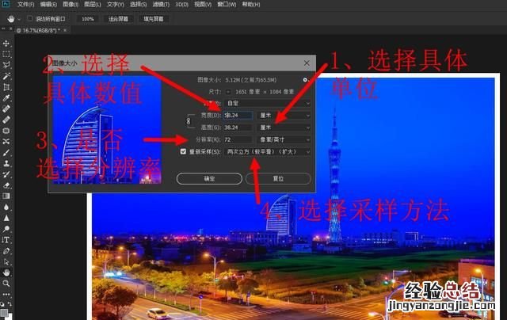
Task: Select the Gradient tool
Action: point(6,196)
